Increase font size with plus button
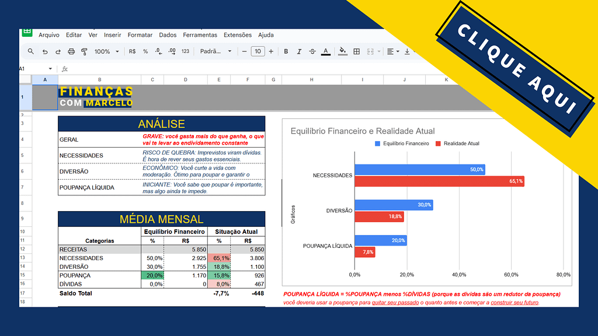Screen dimensions: 598x336 pyautogui.click(x=272, y=51)
